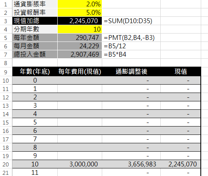Select the empty yearly cost cell for year 0
This screenshot has height=176, width=208.
(x=80, y=80)
